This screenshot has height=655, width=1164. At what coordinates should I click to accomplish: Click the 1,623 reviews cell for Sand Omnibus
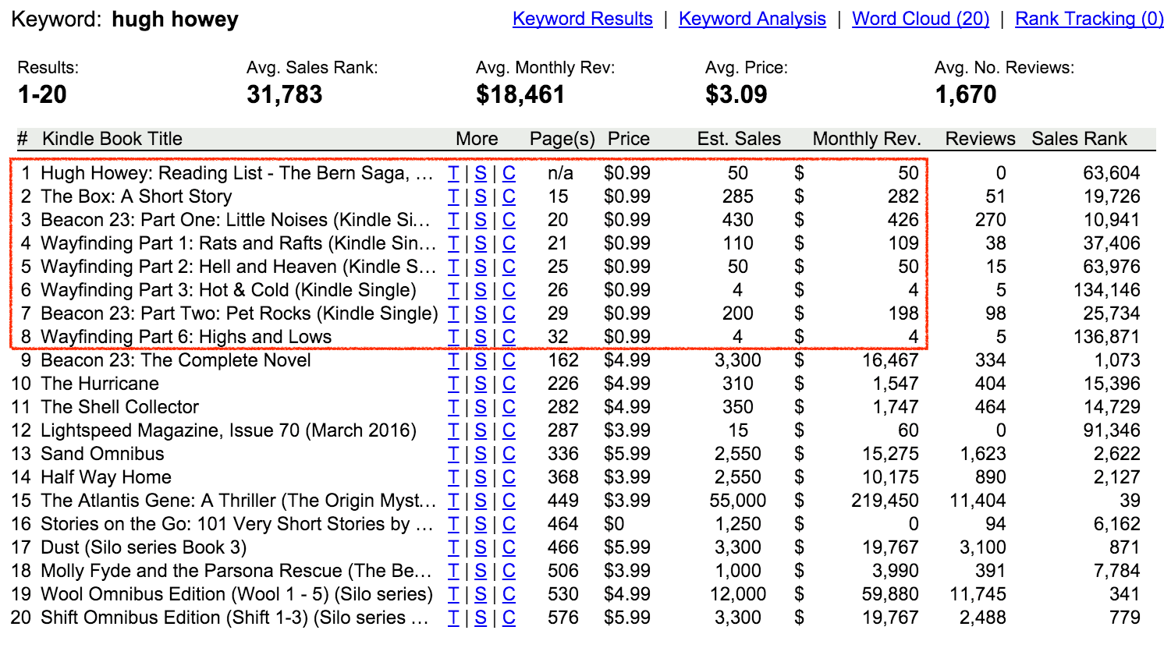click(983, 454)
